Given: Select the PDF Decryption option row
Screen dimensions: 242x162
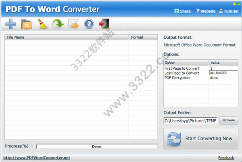Looking at the screenshot, I should (x=200, y=78).
